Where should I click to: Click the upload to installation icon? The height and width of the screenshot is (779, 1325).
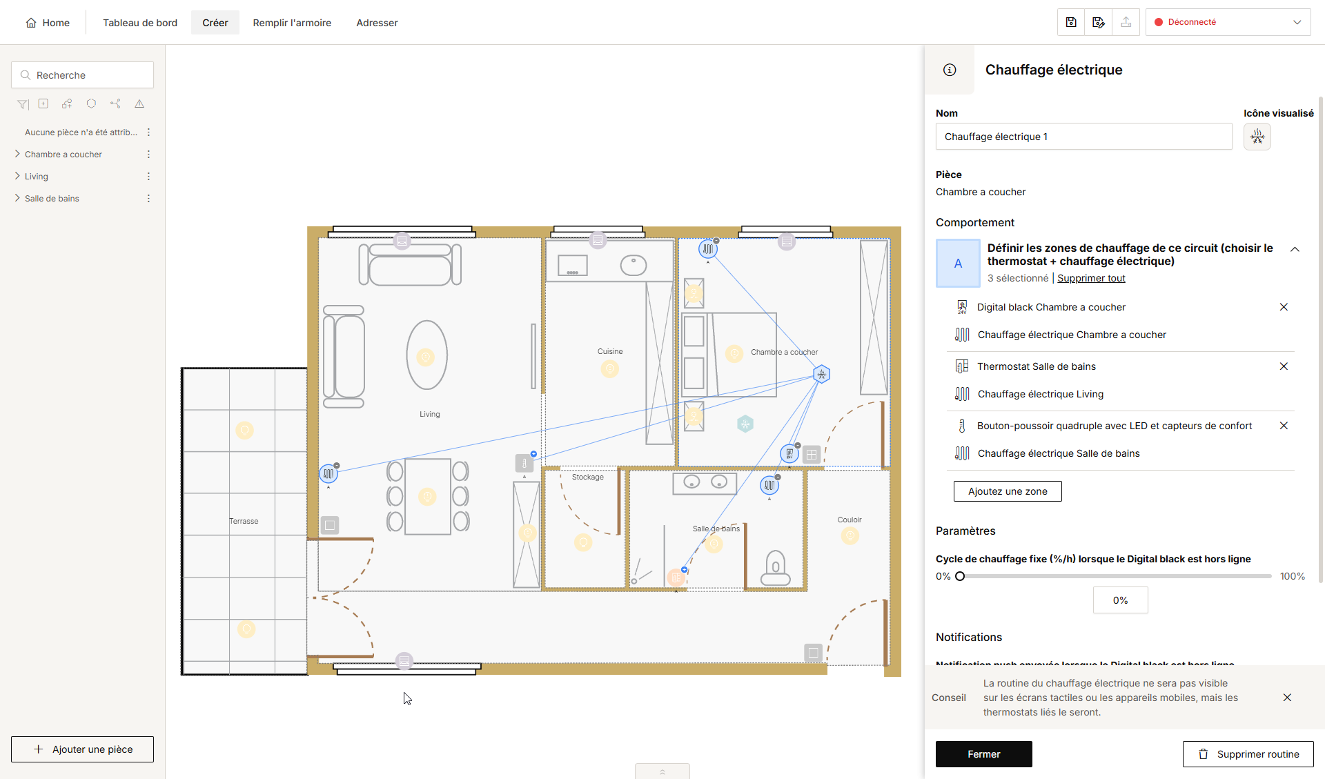click(x=1126, y=22)
